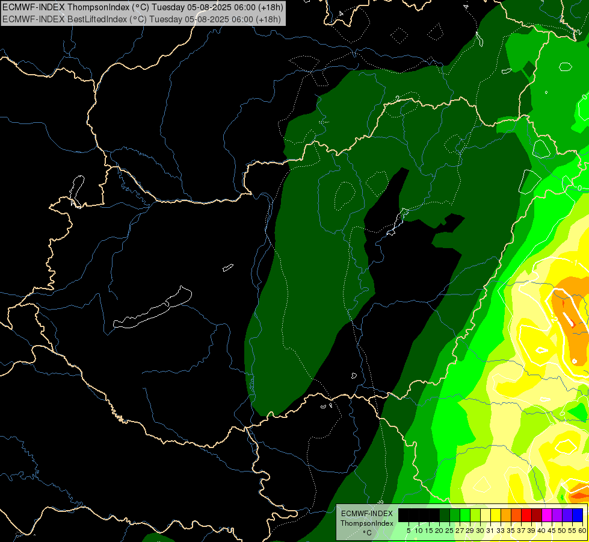Click the legend value label 27
The height and width of the screenshot is (542, 589).
tap(460, 531)
